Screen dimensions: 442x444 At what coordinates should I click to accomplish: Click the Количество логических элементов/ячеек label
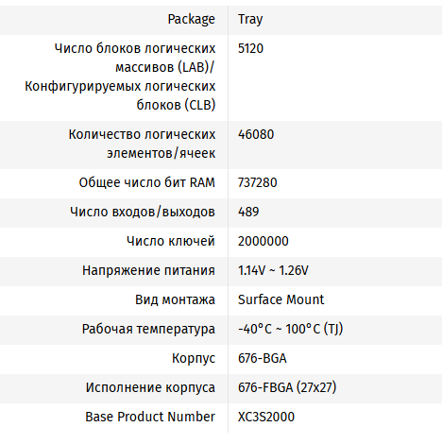[142, 144]
